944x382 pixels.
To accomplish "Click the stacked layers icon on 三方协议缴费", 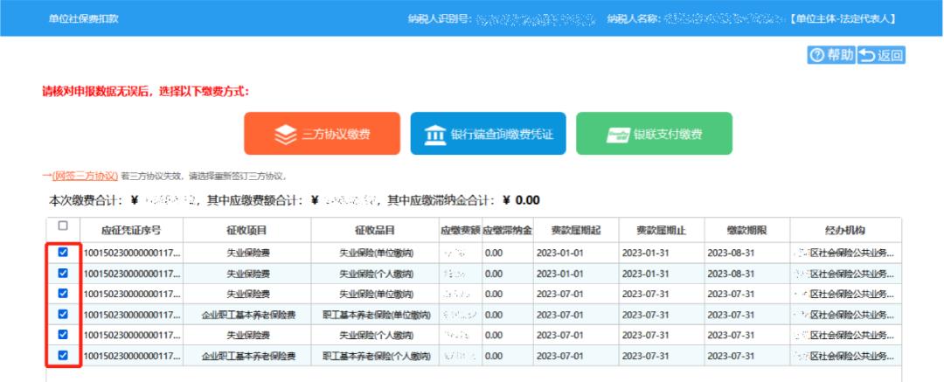I will [x=286, y=135].
